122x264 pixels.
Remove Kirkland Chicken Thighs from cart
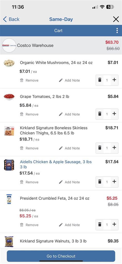pos(29,148)
